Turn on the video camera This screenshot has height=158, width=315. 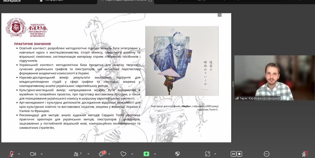[33, 154]
